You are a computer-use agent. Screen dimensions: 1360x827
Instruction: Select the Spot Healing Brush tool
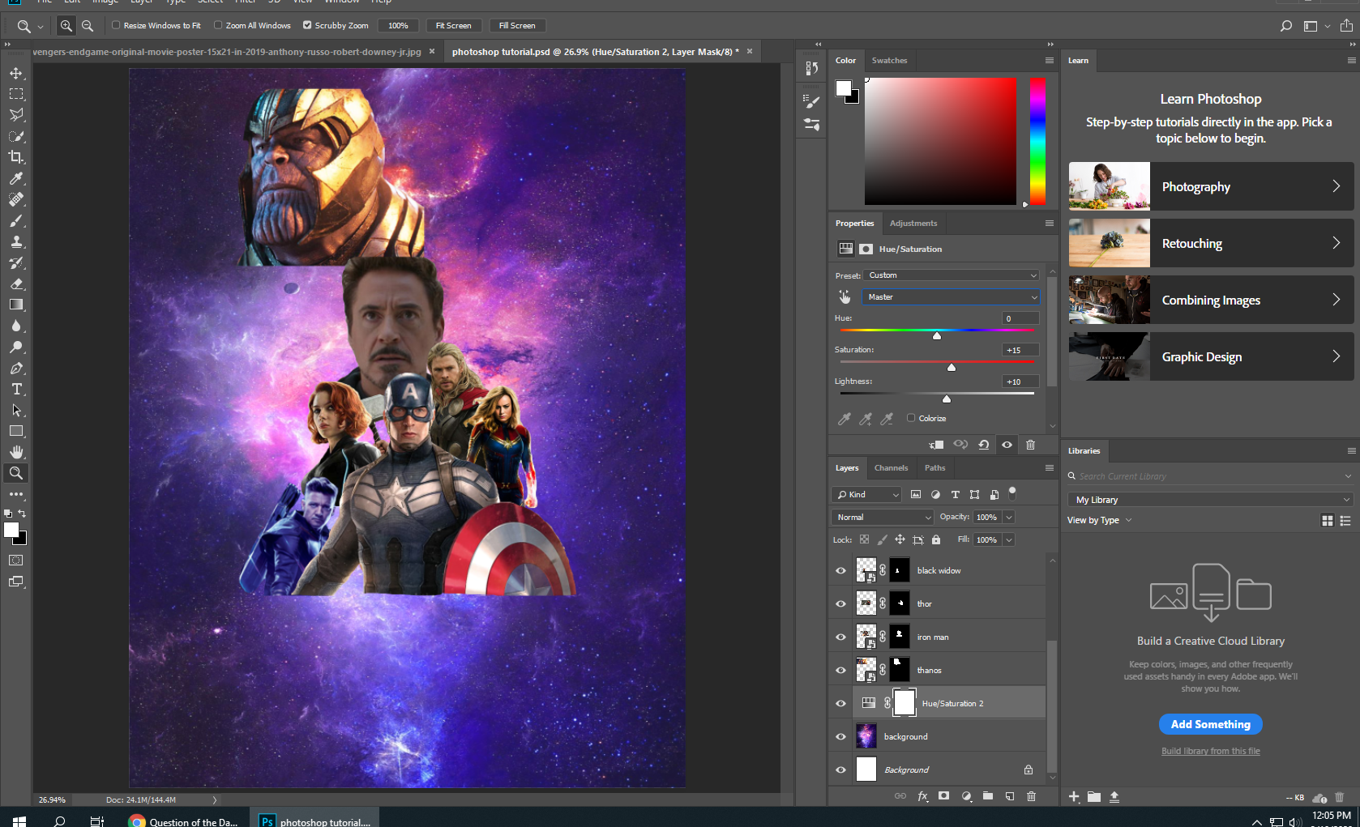pos(16,199)
